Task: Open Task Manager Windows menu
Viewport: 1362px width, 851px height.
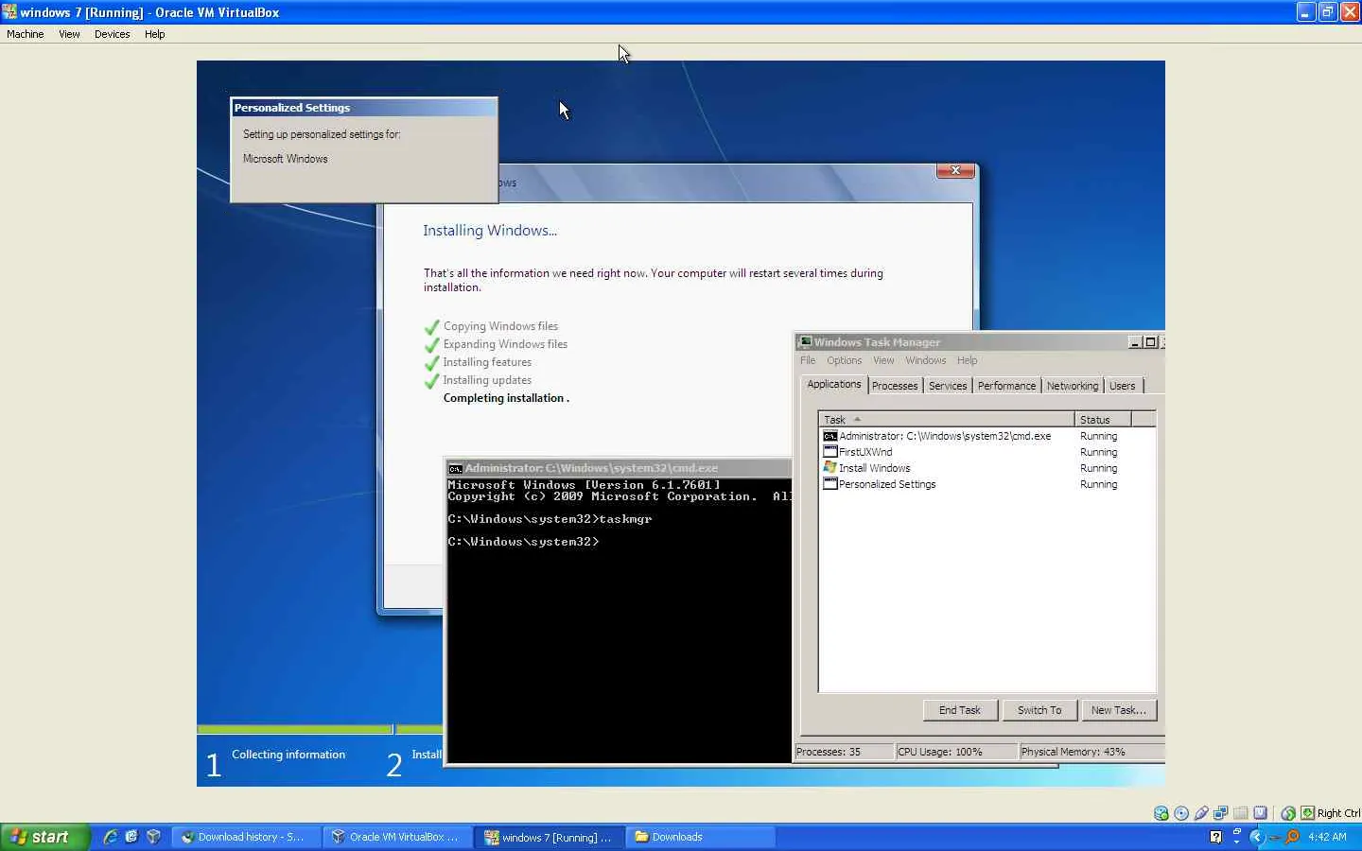Action: click(925, 360)
